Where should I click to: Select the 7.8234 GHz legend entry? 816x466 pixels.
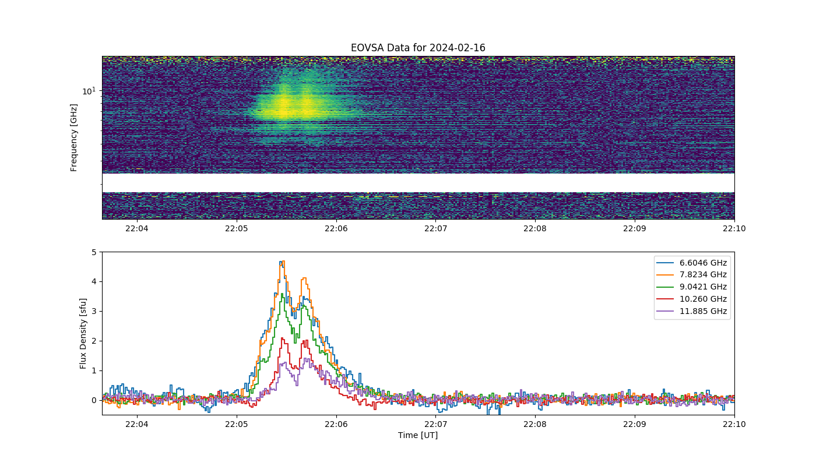692,274
